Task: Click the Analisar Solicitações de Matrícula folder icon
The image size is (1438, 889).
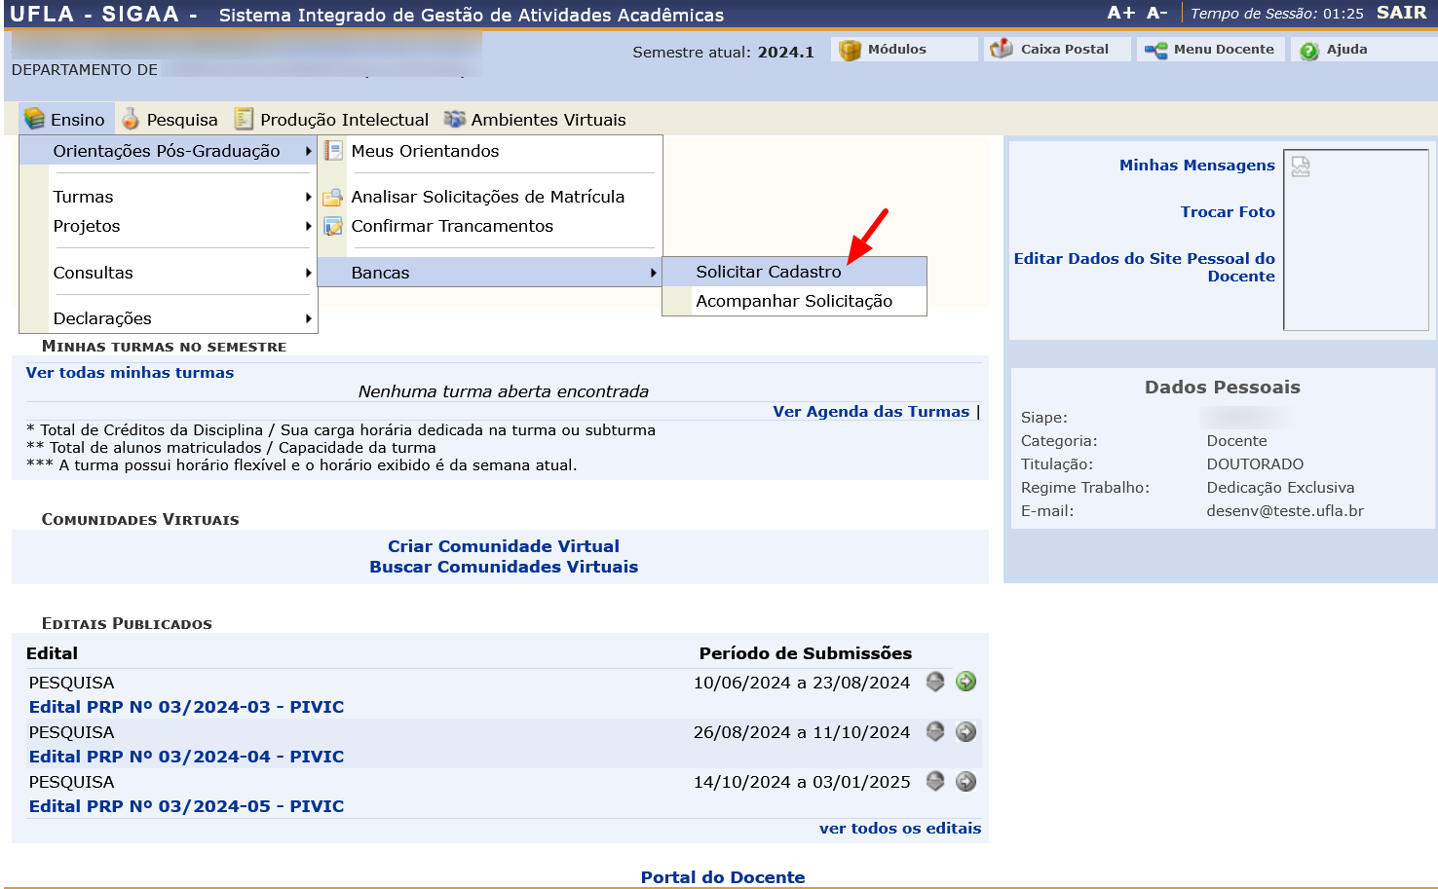Action: (x=333, y=197)
